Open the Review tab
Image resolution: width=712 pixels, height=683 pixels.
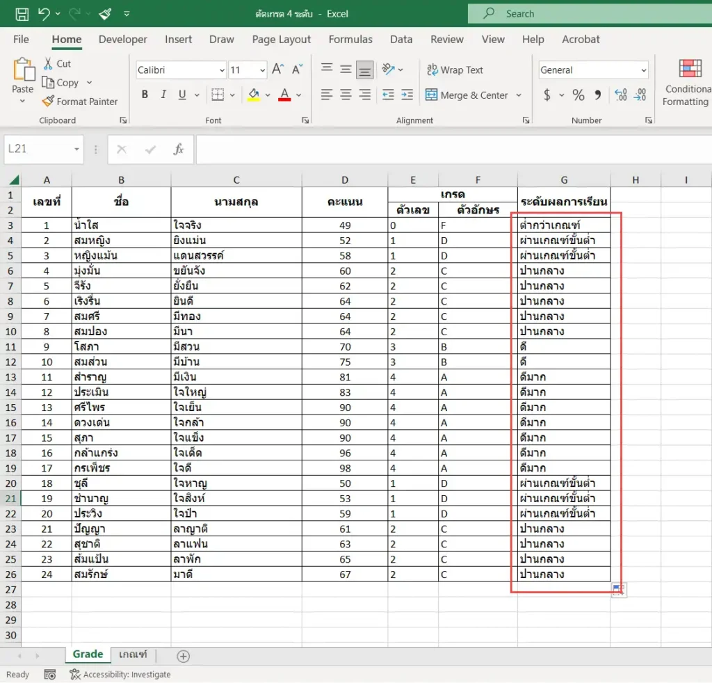point(447,40)
